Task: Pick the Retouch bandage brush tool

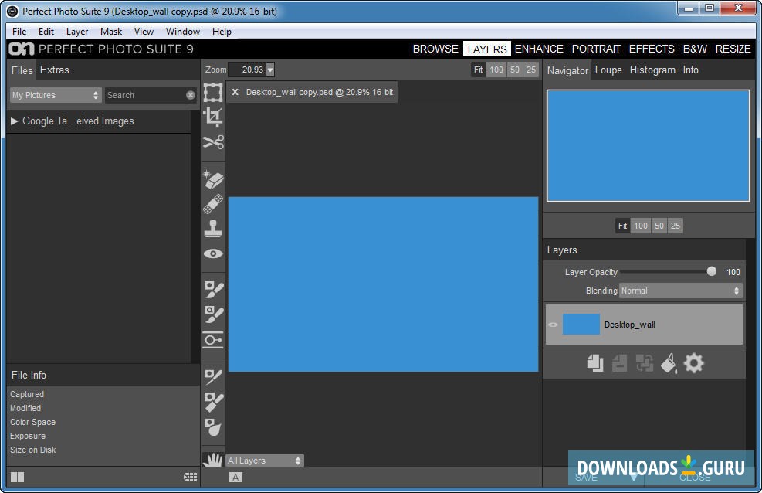Action: tap(213, 204)
